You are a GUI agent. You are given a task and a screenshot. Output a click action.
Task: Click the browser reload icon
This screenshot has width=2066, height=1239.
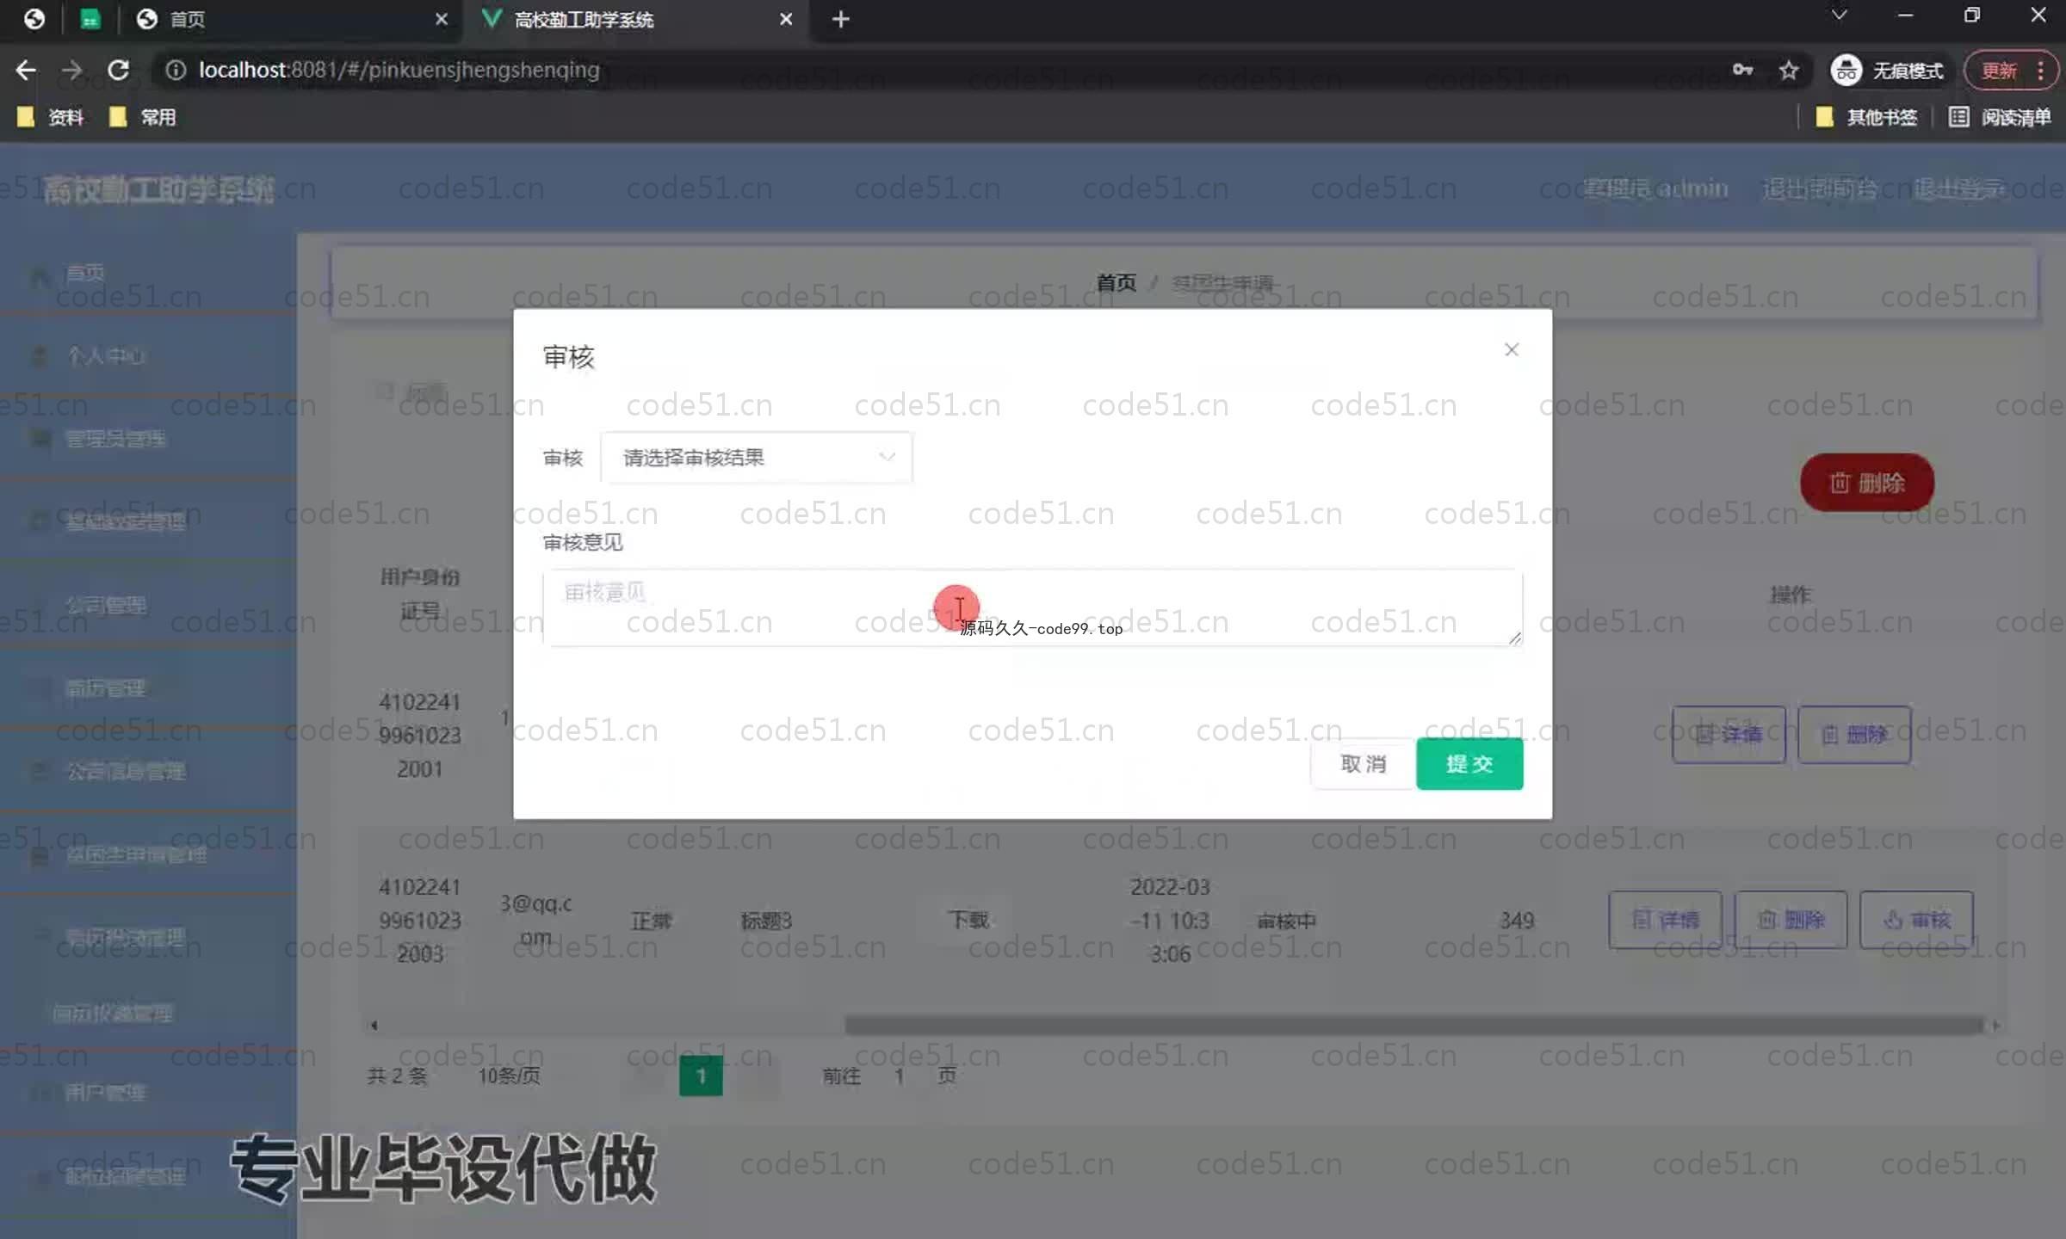click(119, 70)
